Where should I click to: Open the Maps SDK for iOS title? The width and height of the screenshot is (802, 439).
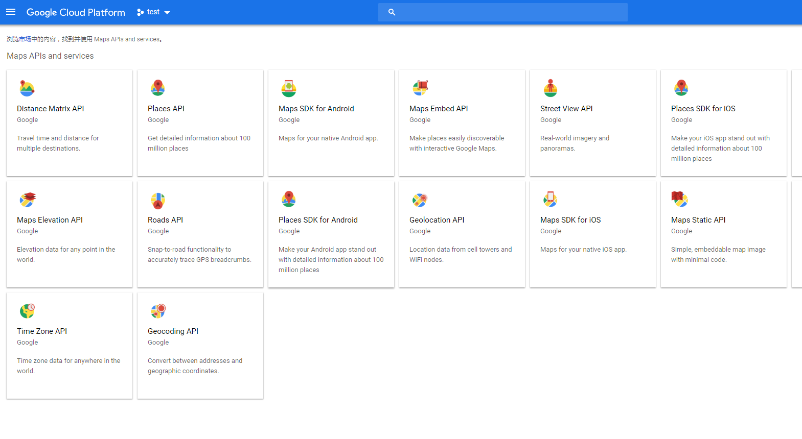570,220
